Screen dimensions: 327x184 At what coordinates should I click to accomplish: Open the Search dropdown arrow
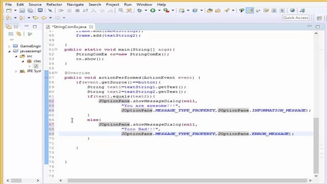[x=233, y=10]
